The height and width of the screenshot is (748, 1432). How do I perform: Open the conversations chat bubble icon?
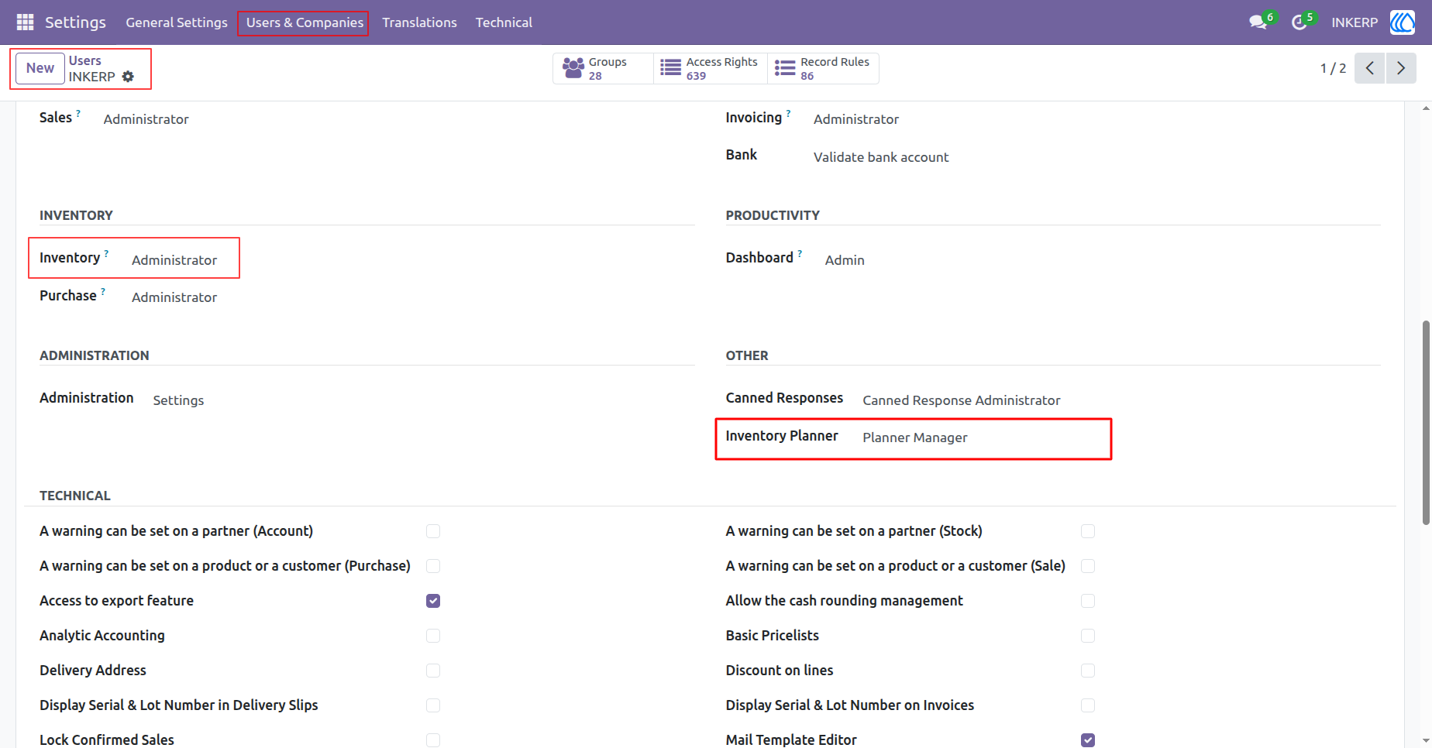1258,22
